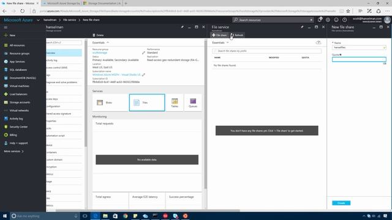This screenshot has width=392, height=220.
Task: Toggle the hamburger menu in sidebar
Action: (x=6, y=28)
